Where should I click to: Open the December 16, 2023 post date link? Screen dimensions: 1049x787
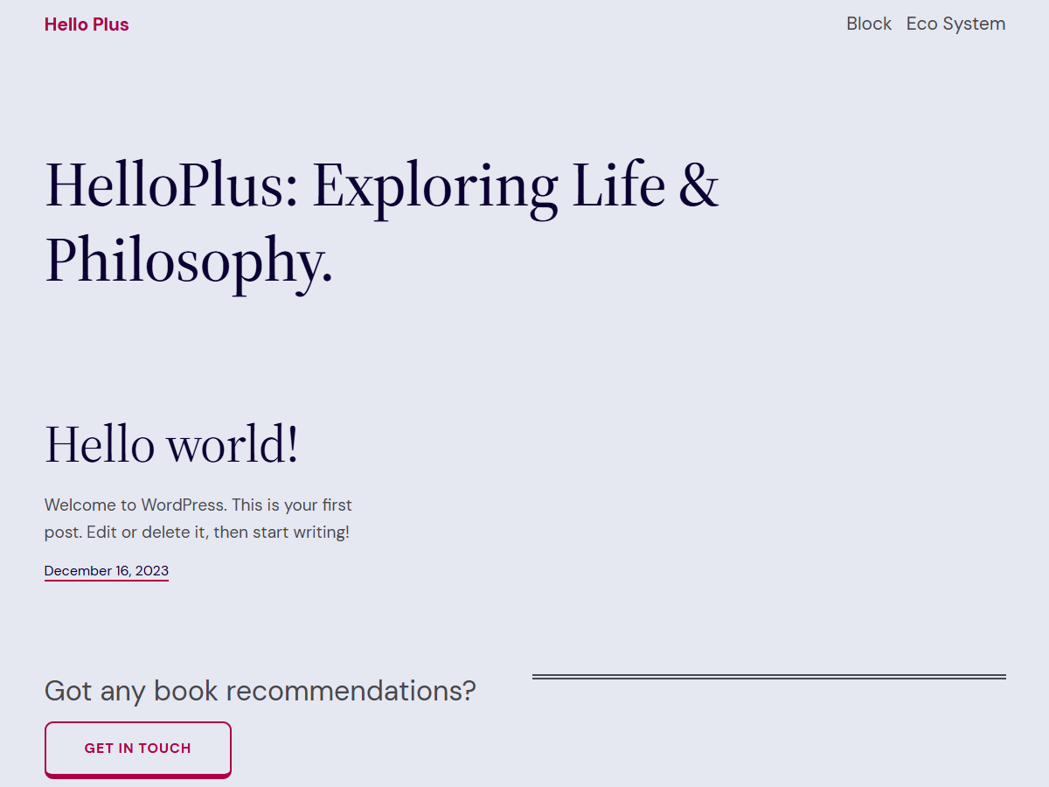106,570
